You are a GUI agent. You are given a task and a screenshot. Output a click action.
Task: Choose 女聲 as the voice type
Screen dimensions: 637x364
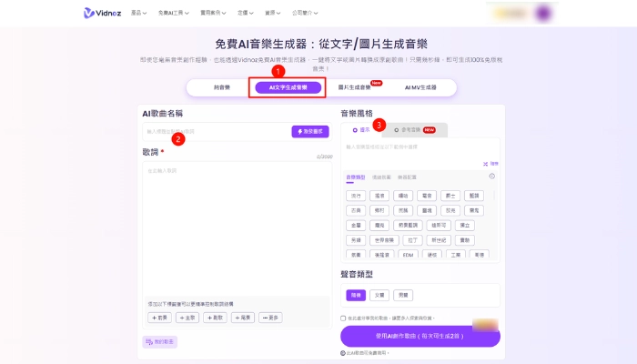pyautogui.click(x=378, y=295)
